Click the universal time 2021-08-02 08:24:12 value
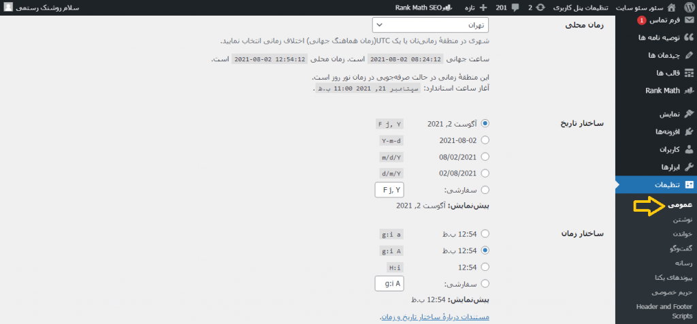The image size is (697, 324). click(x=406, y=59)
